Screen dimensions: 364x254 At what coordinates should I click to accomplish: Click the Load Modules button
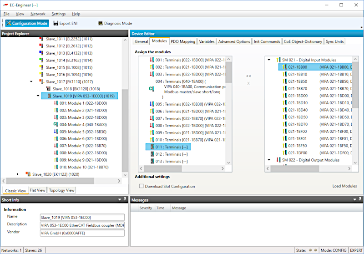344,186
